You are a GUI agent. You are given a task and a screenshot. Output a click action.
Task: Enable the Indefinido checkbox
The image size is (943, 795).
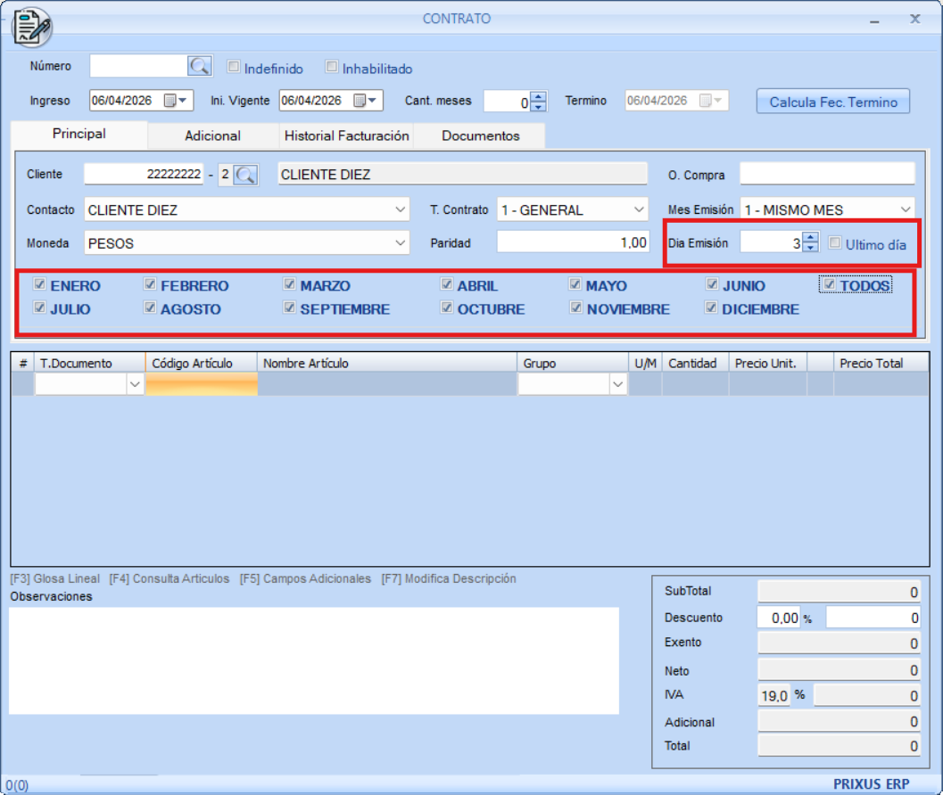pos(234,67)
